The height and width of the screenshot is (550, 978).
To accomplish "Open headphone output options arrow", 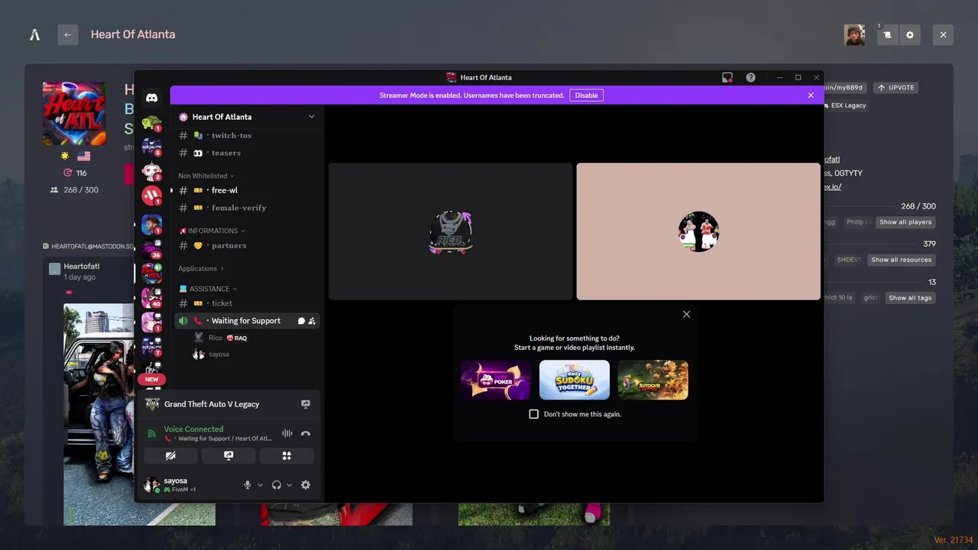I will [x=289, y=485].
